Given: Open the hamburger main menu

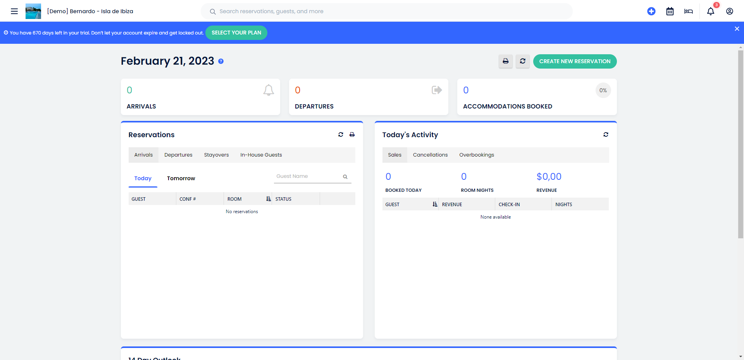Looking at the screenshot, I should tap(14, 11).
